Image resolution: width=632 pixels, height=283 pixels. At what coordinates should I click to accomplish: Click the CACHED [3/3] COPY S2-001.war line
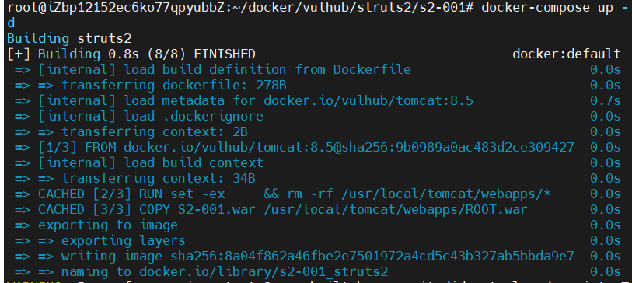282,210
